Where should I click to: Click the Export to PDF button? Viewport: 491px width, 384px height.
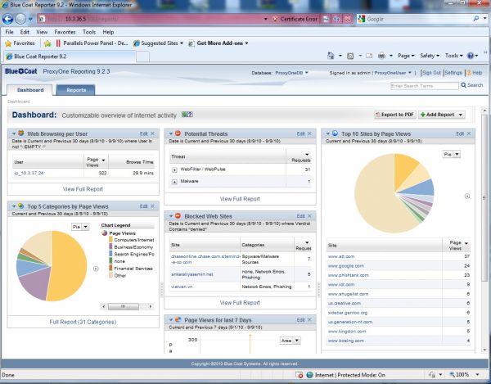395,115
